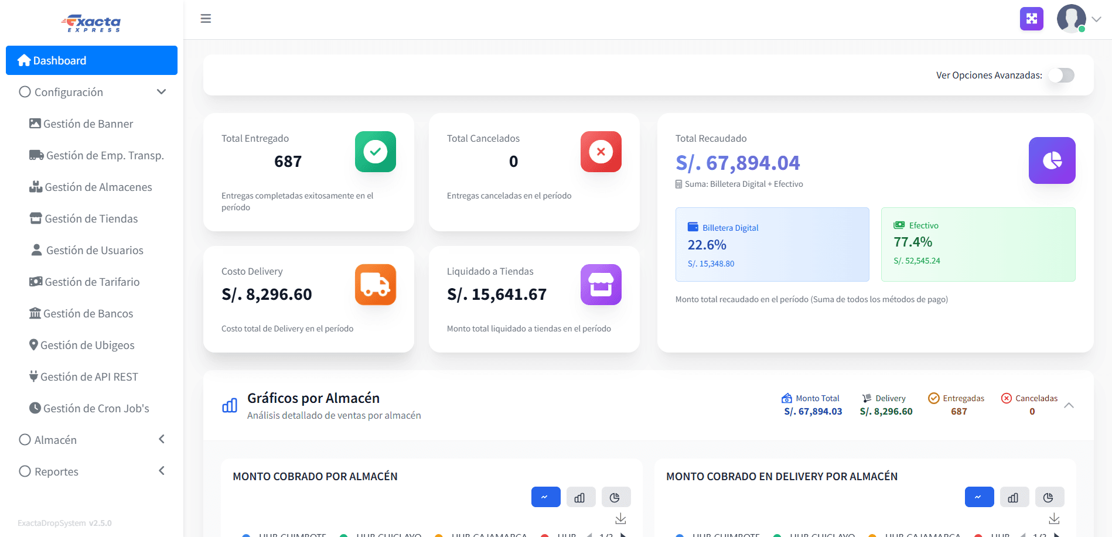Open Gestión de Tarifario menu item
This screenshot has width=1112, height=537.
pos(92,282)
